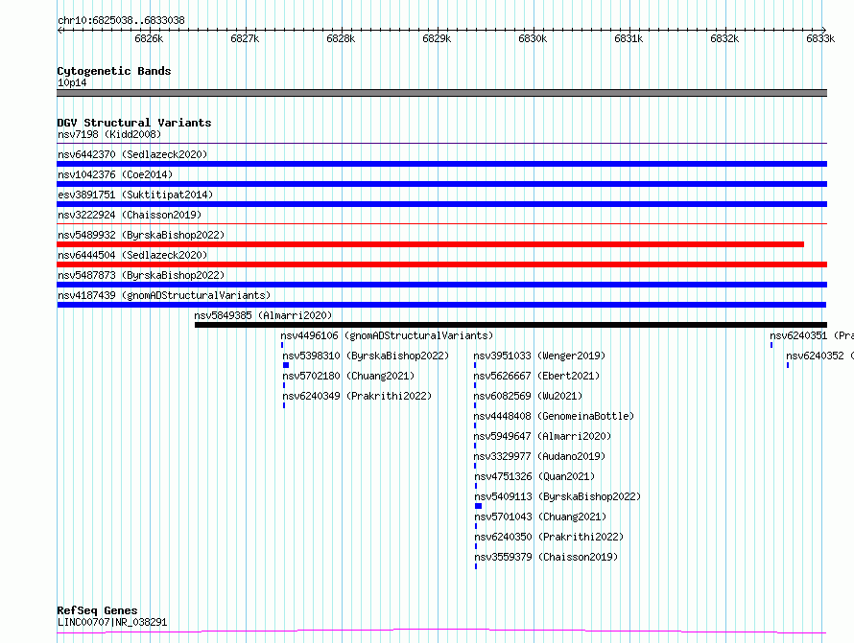
Task: Select the nsv3951033 (Wenger2019) label
Action: click(539, 356)
